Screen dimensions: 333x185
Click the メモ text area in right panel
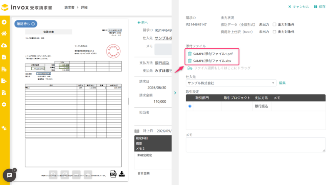[256, 145]
